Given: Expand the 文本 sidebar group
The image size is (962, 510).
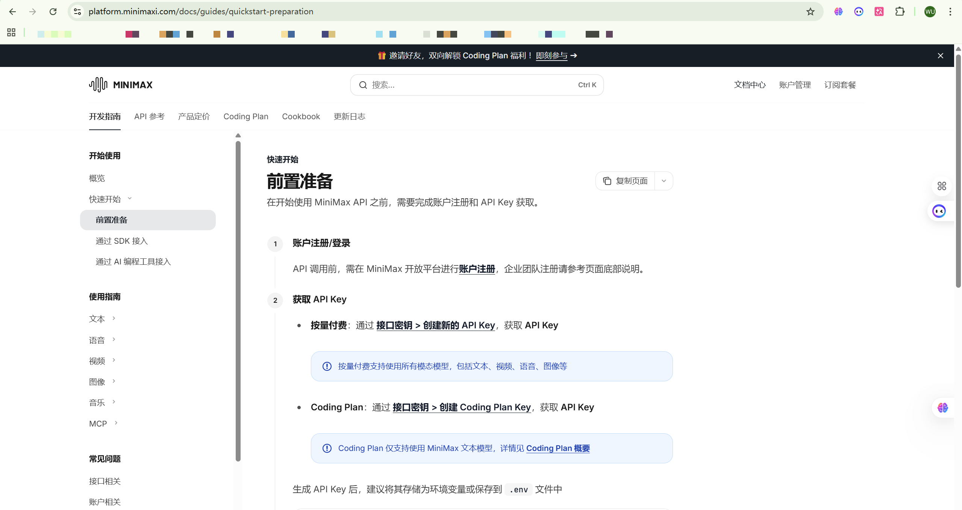Looking at the screenshot, I should click(x=114, y=318).
